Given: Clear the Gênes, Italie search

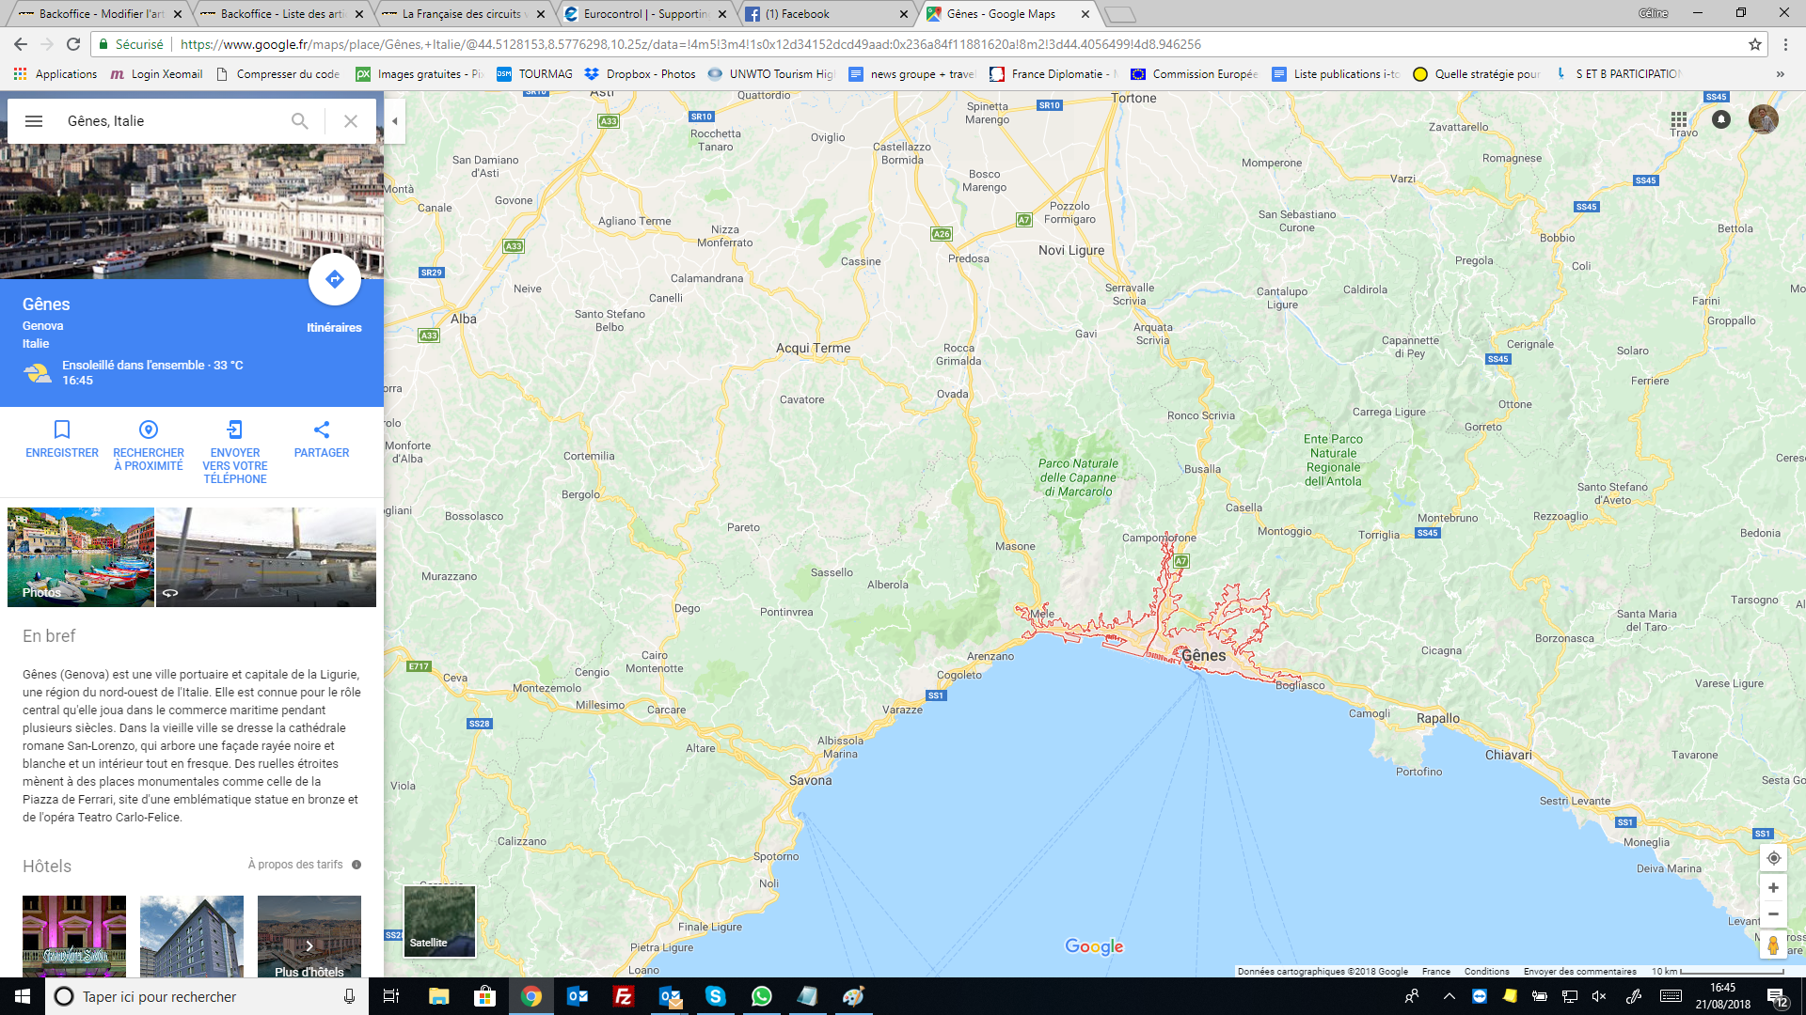Looking at the screenshot, I should pyautogui.click(x=350, y=121).
